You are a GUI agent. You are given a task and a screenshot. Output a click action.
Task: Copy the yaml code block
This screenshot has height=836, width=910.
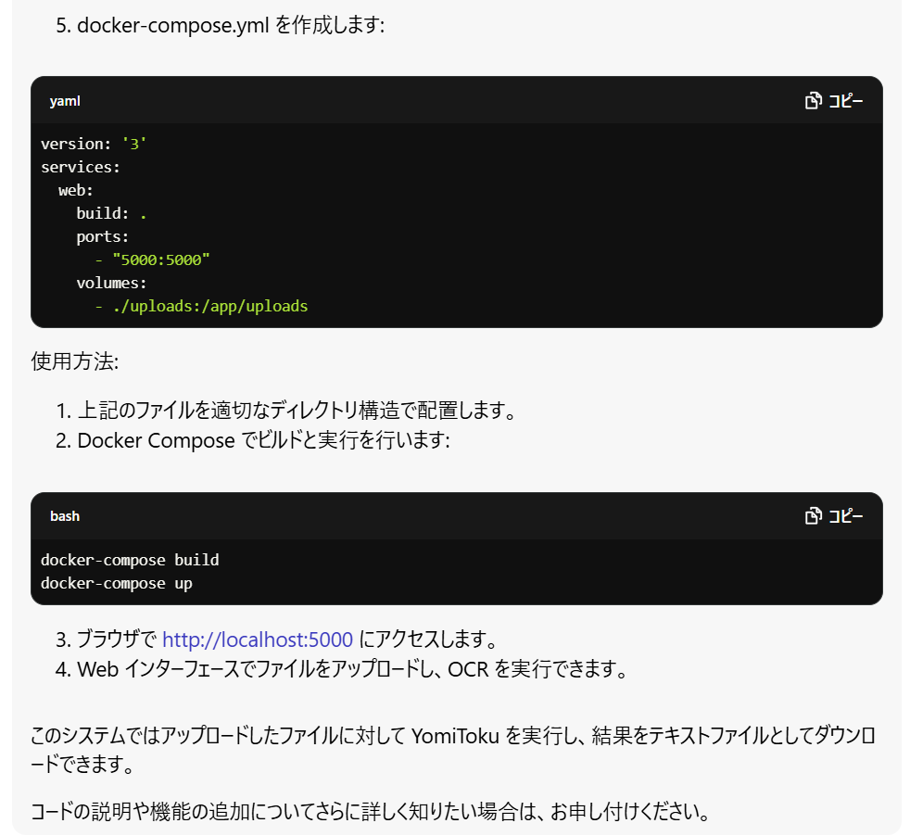click(x=834, y=101)
